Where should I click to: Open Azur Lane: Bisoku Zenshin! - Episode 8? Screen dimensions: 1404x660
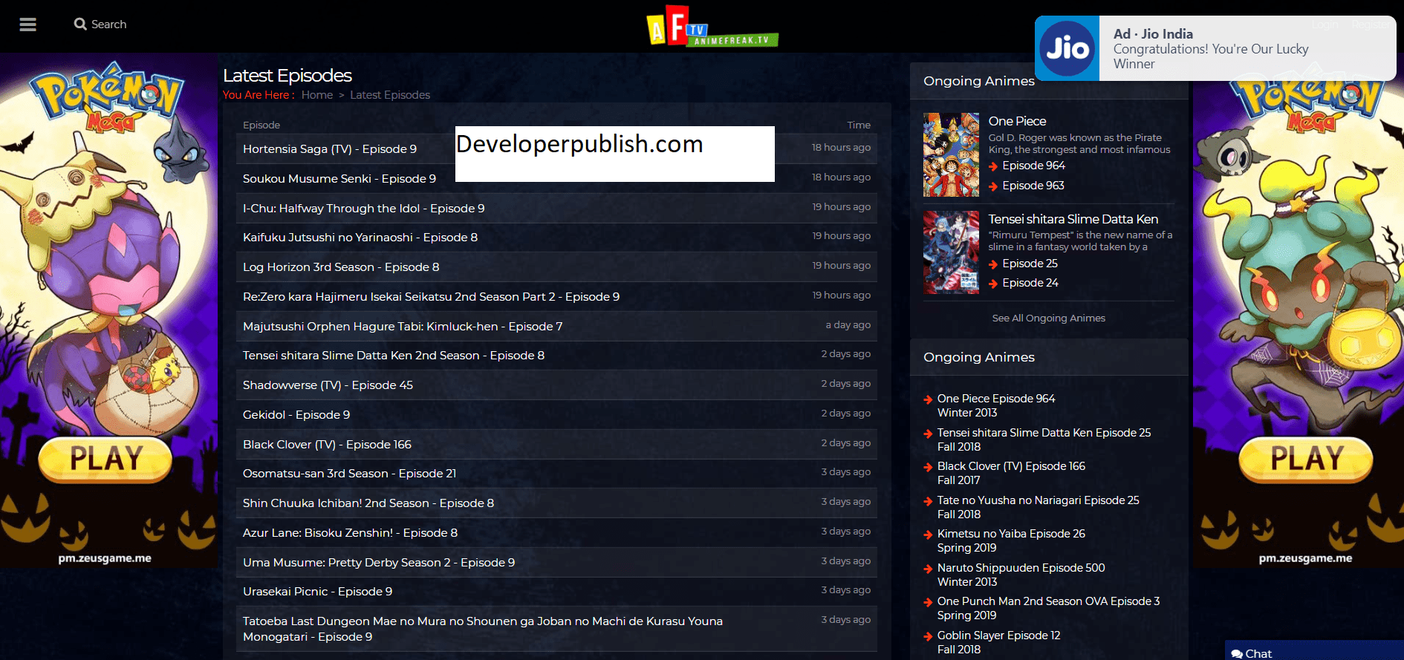click(x=350, y=533)
